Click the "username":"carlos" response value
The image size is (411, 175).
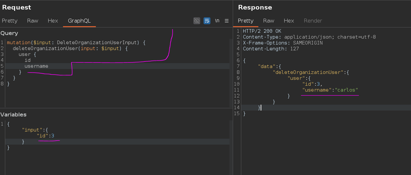[330, 90]
